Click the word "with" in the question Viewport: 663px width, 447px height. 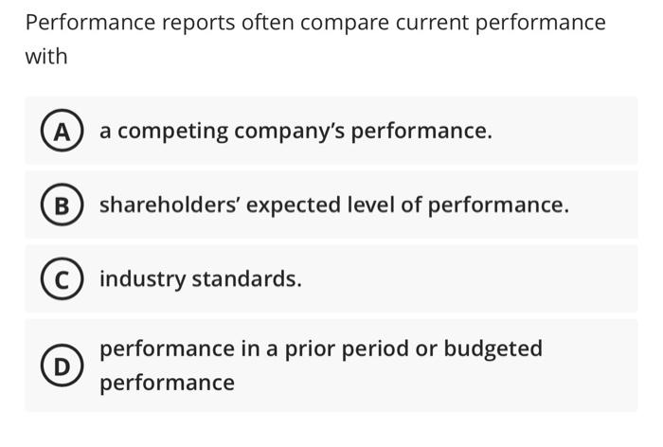coord(46,57)
